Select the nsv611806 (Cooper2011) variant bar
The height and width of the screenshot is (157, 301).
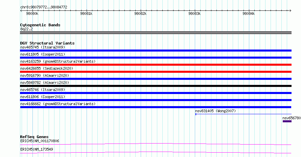pyautogui.click(x=156, y=100)
